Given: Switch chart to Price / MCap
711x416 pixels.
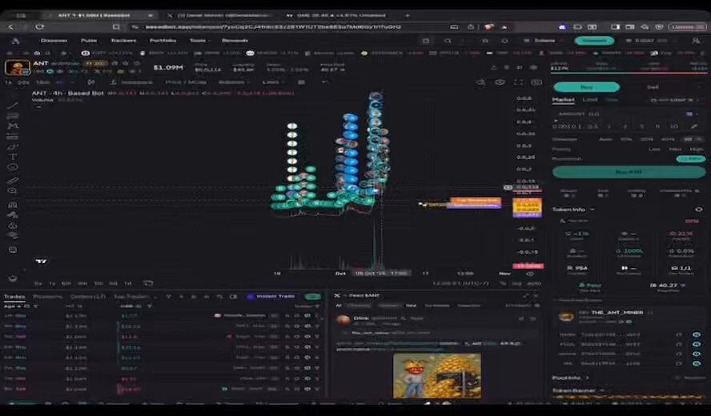Looking at the screenshot, I should [186, 82].
